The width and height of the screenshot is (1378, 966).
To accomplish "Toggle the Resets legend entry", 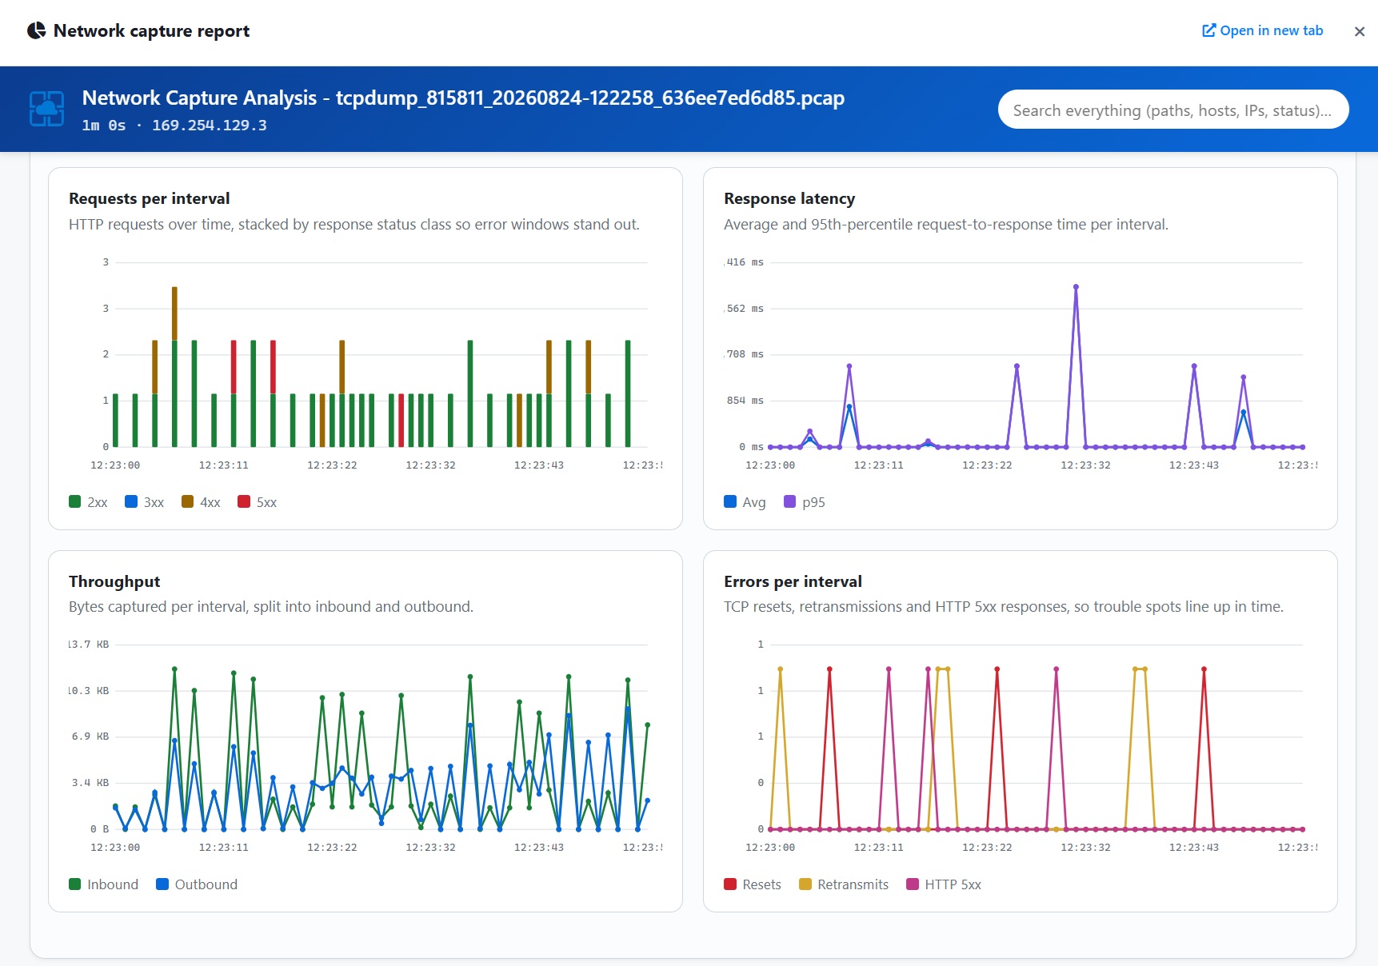I will (753, 884).
